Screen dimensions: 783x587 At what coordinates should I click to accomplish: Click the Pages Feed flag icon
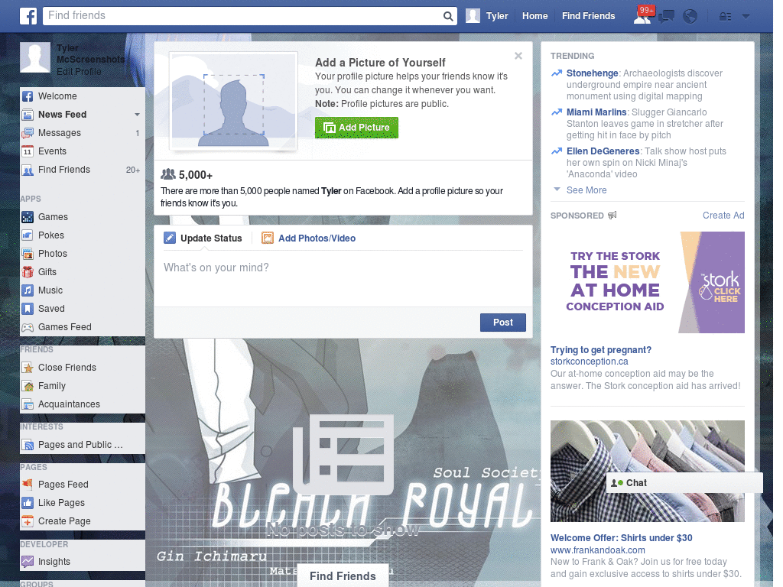(x=28, y=485)
